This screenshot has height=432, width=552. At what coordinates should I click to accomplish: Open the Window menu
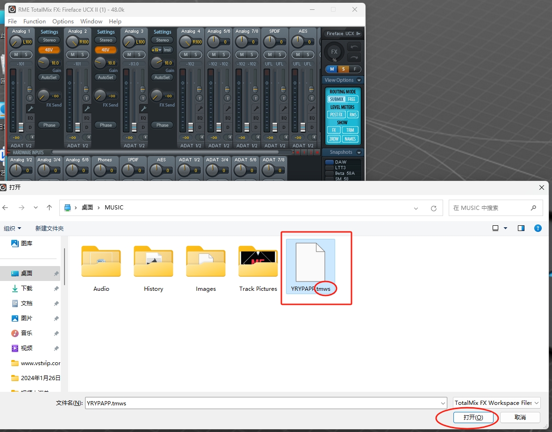(x=91, y=22)
